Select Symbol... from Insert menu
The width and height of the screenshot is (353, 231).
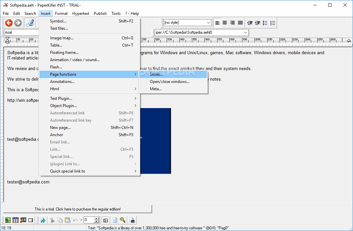(x=89, y=21)
